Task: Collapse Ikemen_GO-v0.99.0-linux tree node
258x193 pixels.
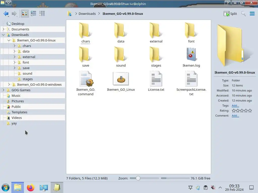Action: (x=9, y=40)
